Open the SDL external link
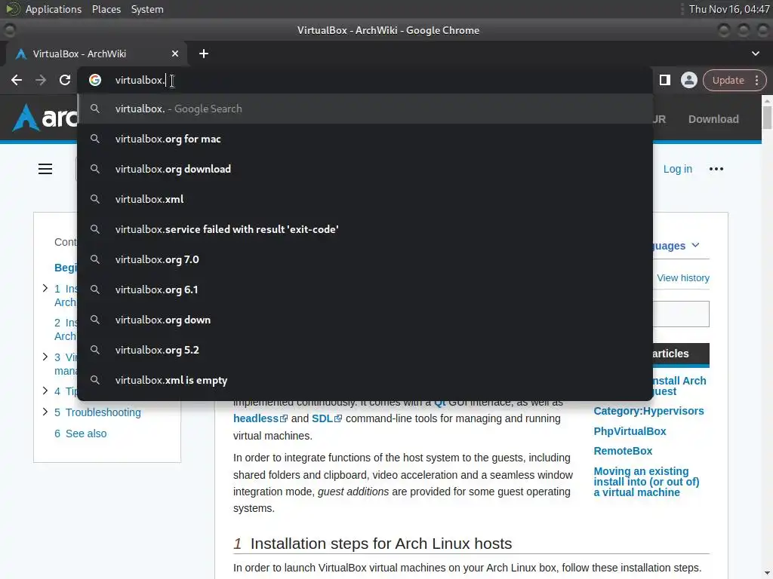The width and height of the screenshot is (773, 579). [x=326, y=418]
